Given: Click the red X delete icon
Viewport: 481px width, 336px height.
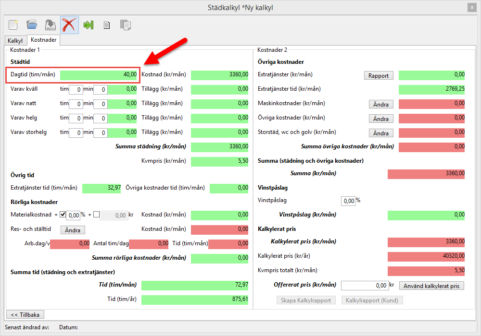Looking at the screenshot, I should [69, 25].
